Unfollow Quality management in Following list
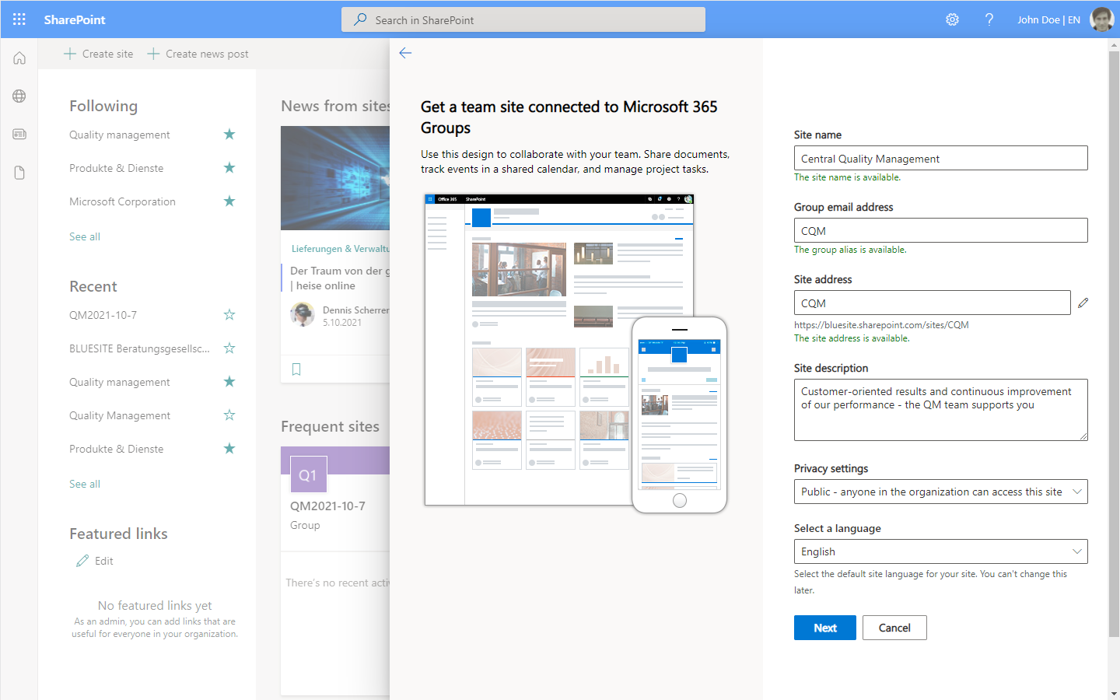This screenshot has width=1120, height=700. click(x=229, y=135)
